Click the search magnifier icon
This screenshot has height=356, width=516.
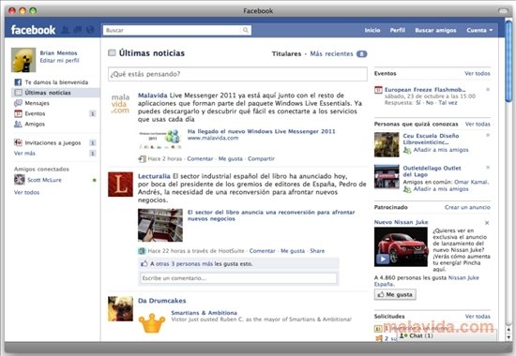coord(246,30)
